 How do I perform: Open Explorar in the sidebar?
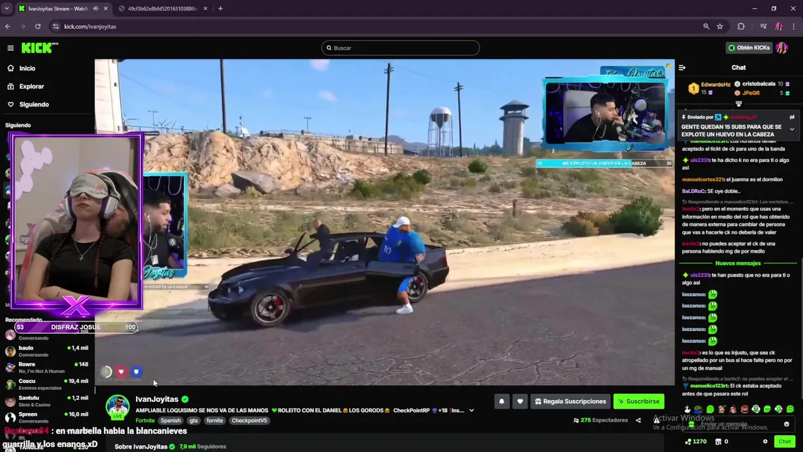click(x=31, y=87)
